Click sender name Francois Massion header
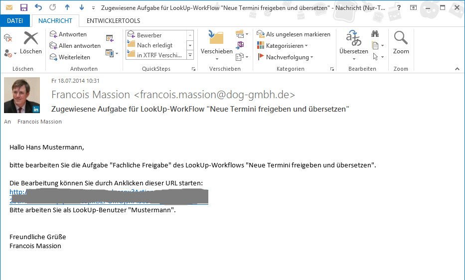The image size is (465, 280). click(x=173, y=95)
